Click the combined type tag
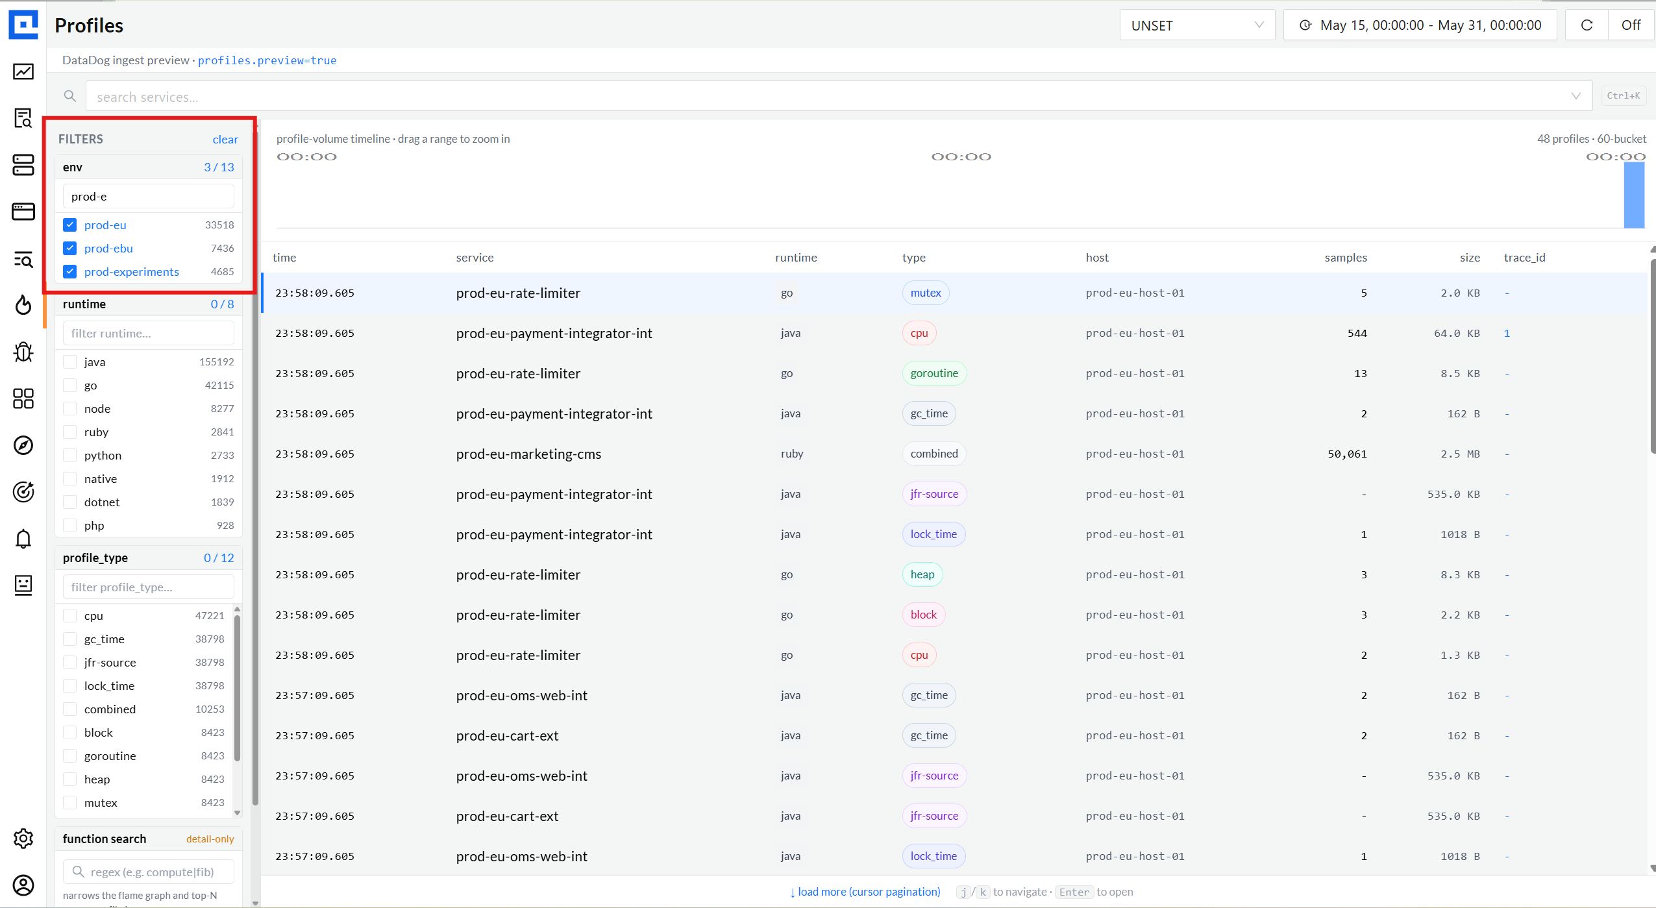The height and width of the screenshot is (908, 1656). pyautogui.click(x=934, y=454)
